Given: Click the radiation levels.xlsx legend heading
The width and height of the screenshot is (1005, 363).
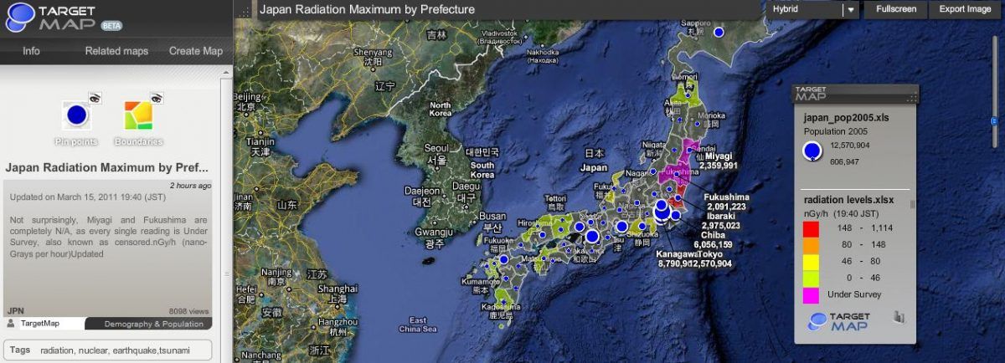Looking at the screenshot, I should (x=848, y=200).
